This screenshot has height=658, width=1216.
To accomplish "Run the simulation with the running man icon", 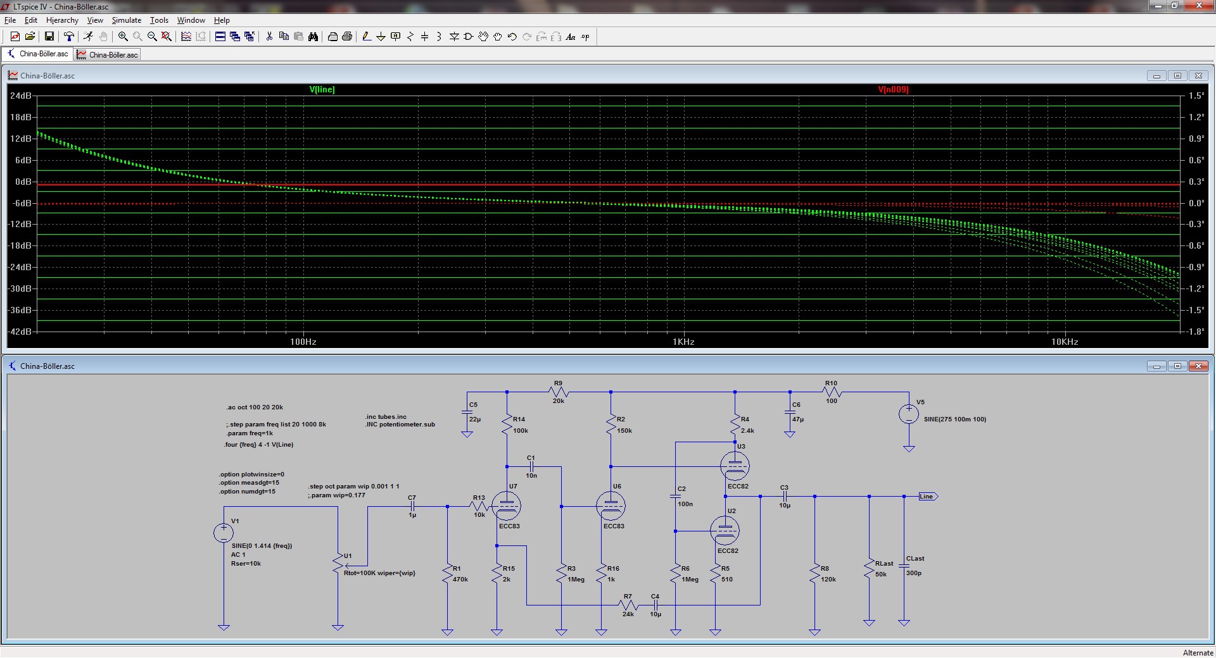I will (x=88, y=37).
